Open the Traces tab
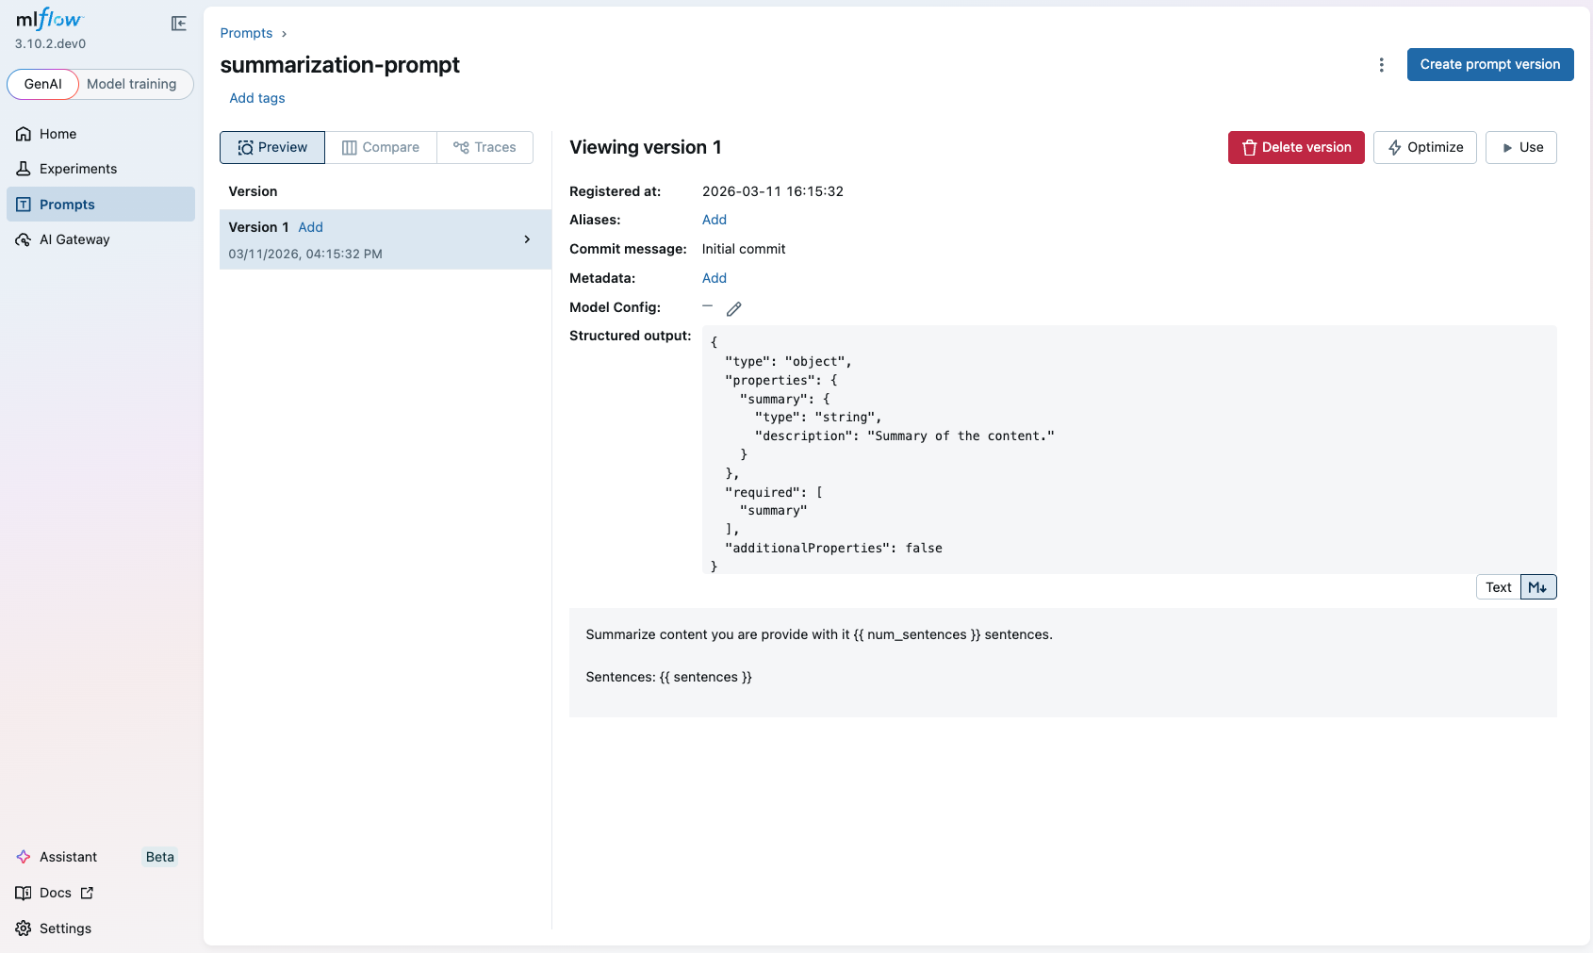The height and width of the screenshot is (953, 1593). click(484, 147)
